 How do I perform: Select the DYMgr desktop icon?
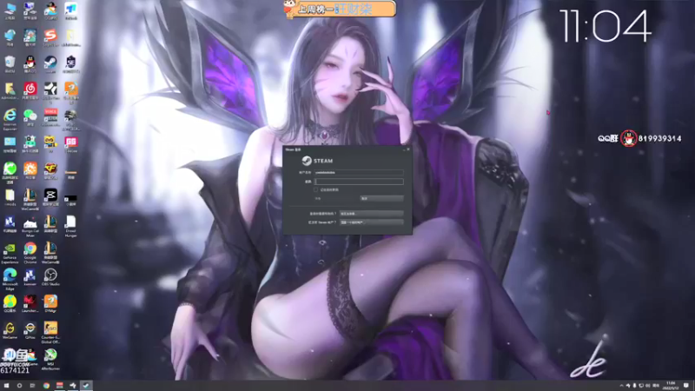(x=50, y=303)
